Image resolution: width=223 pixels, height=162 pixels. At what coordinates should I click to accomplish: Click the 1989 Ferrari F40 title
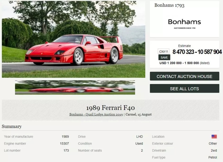click(x=110, y=108)
